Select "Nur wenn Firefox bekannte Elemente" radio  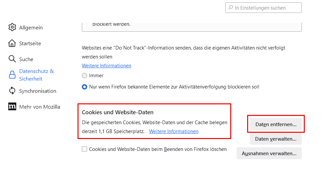(x=84, y=87)
